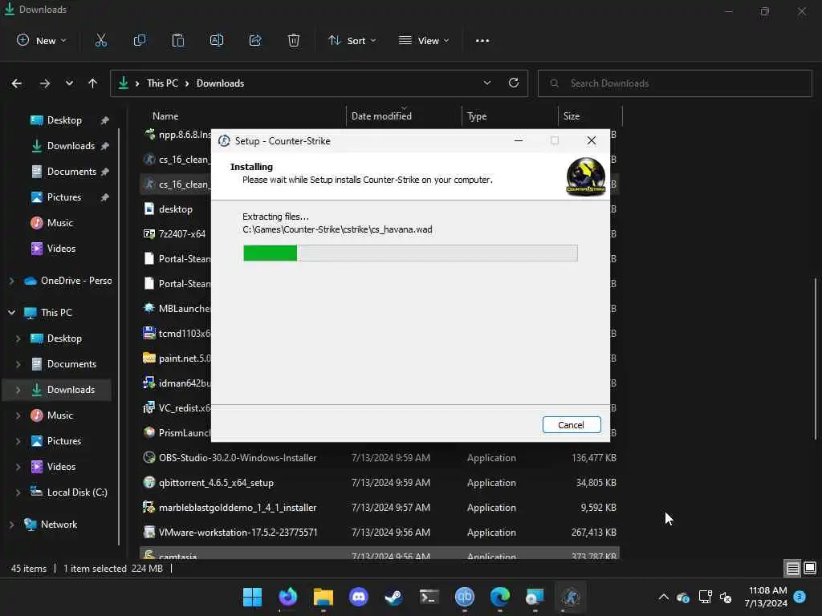Refresh the Downloads folder view
The width and height of the screenshot is (822, 616).
(514, 83)
